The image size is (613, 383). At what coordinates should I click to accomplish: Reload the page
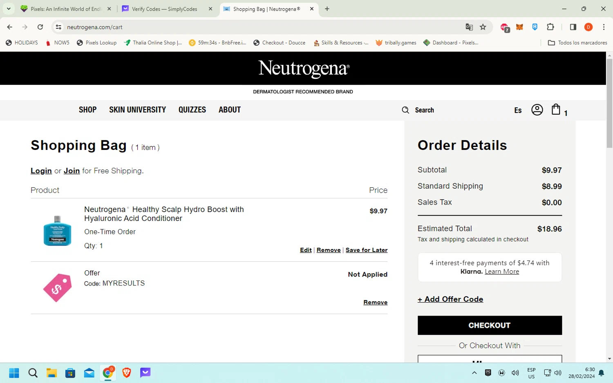[x=40, y=27]
